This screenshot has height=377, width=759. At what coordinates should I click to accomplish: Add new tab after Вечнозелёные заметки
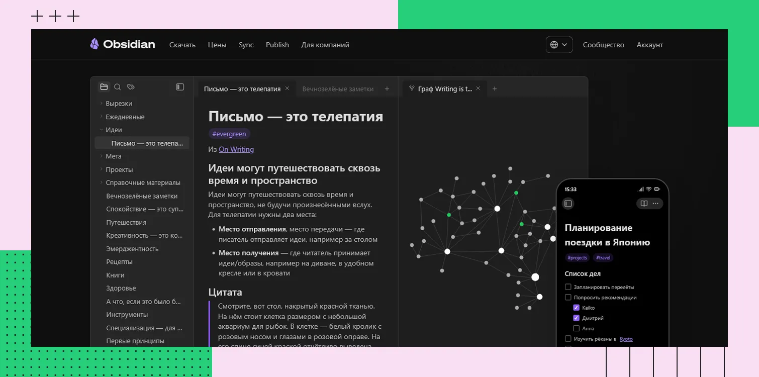point(387,89)
